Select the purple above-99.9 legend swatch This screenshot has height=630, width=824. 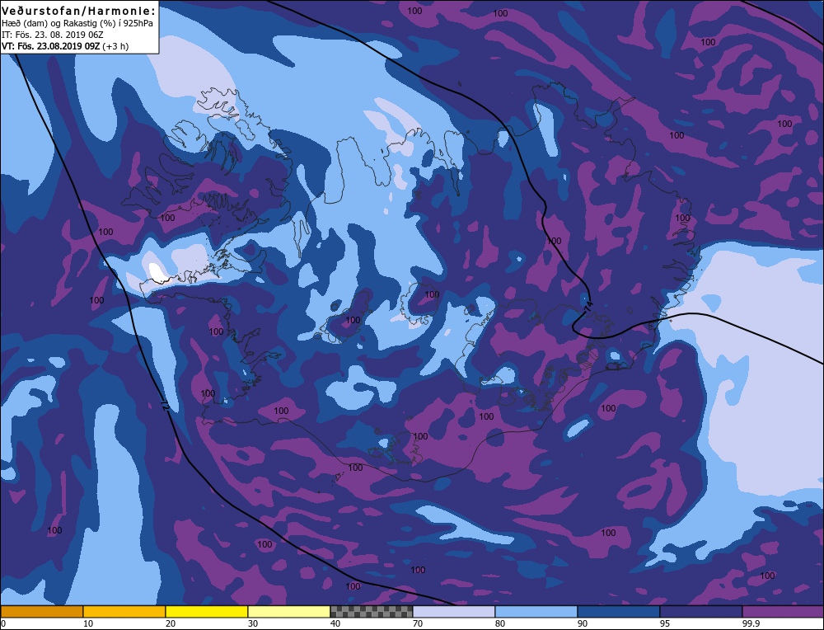(x=783, y=611)
